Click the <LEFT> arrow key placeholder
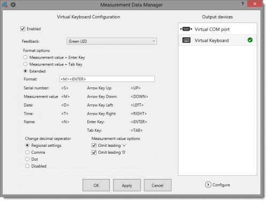The image size is (268, 202). (137, 105)
